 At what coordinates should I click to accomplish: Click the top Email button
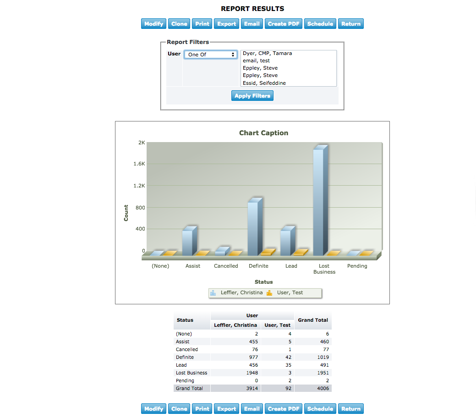252,24
